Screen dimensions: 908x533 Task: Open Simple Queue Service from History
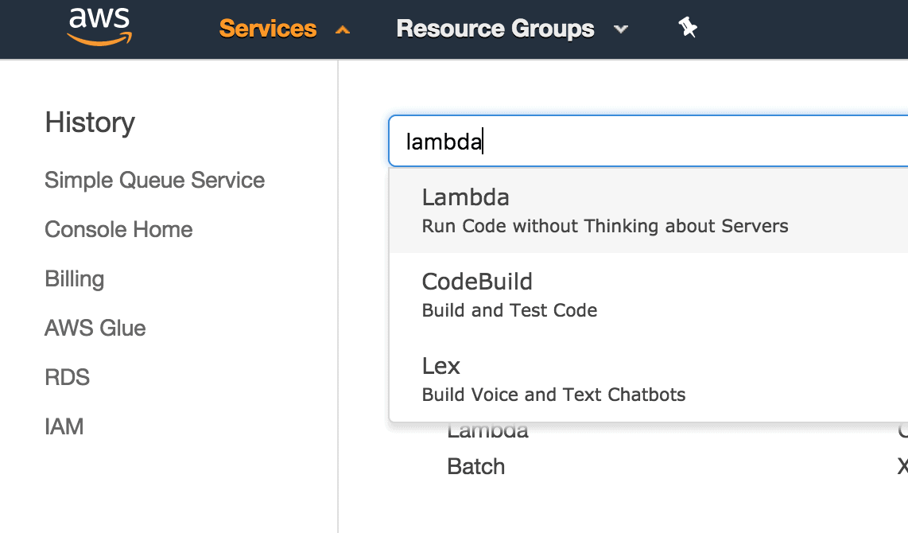pyautogui.click(x=154, y=180)
